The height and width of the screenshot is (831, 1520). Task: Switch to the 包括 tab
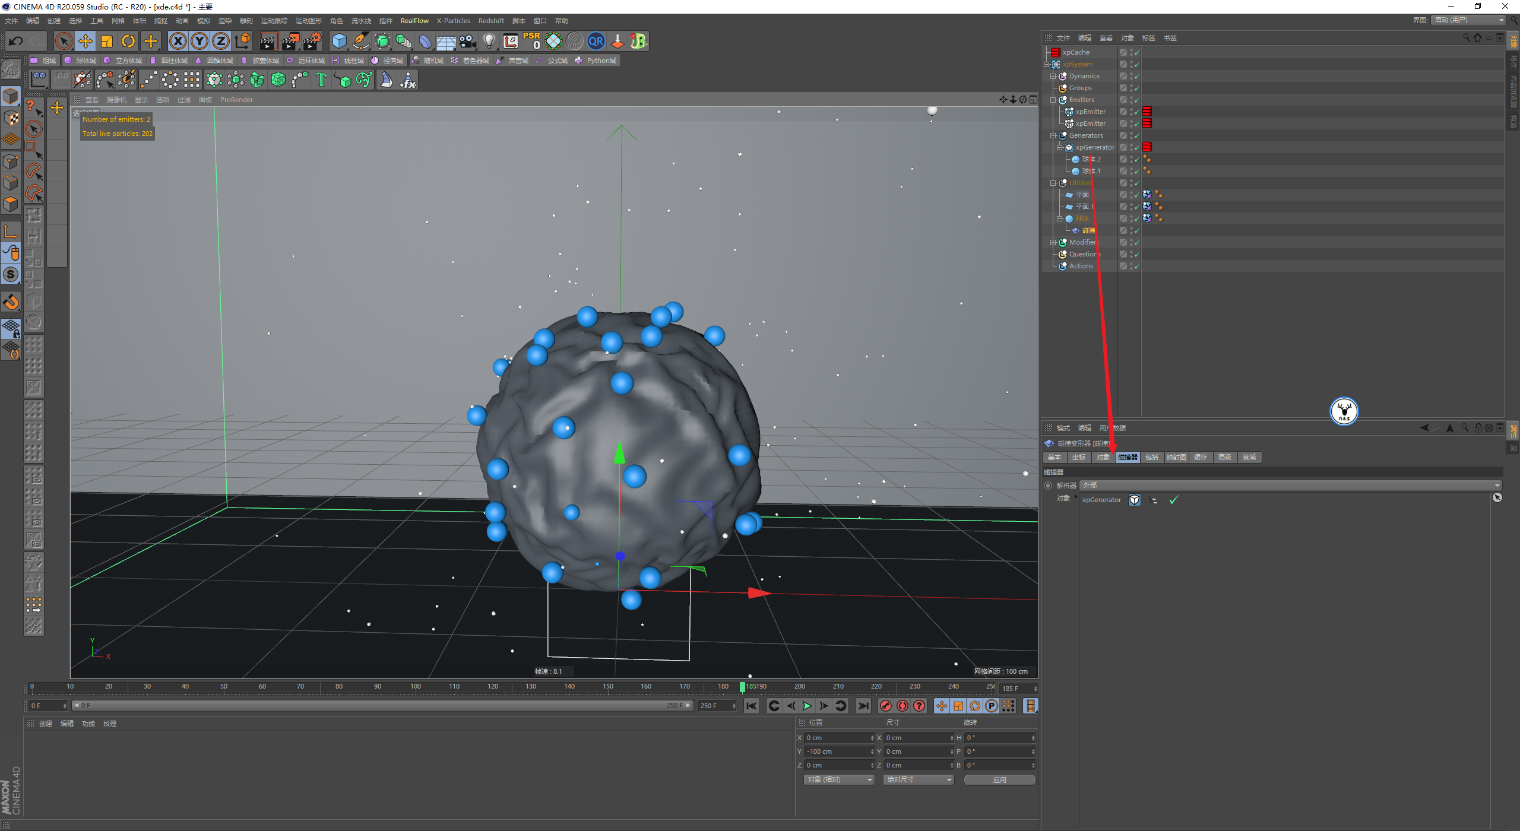(x=1152, y=457)
